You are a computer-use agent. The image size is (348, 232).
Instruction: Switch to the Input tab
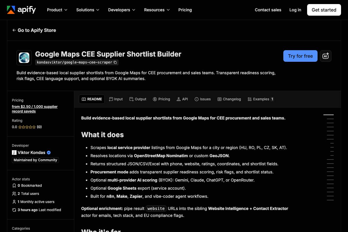coord(116,99)
